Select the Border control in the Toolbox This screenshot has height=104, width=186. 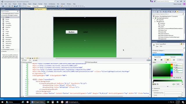coord(10,19)
